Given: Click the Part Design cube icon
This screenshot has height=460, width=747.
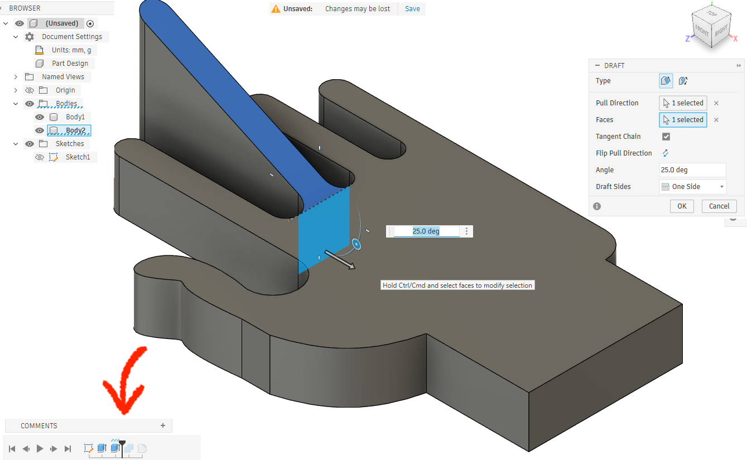Looking at the screenshot, I should 40,64.
